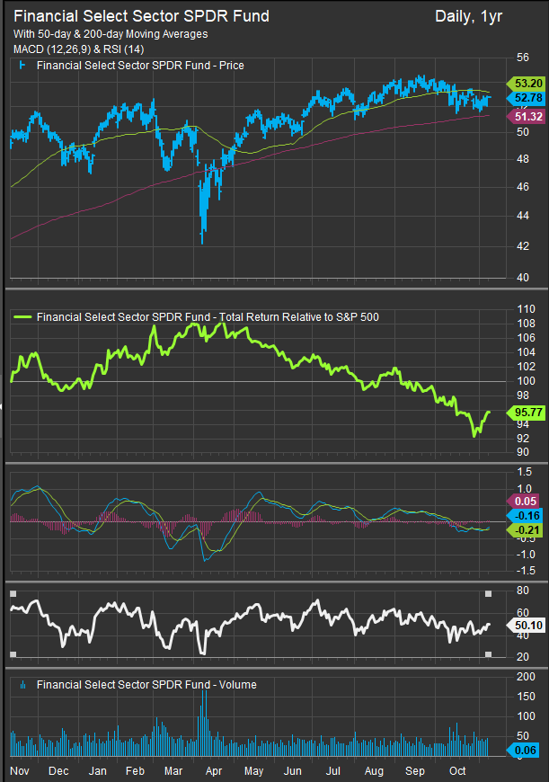Click the 53.20 50-day average price tag
549x782 pixels.
pyautogui.click(x=523, y=83)
